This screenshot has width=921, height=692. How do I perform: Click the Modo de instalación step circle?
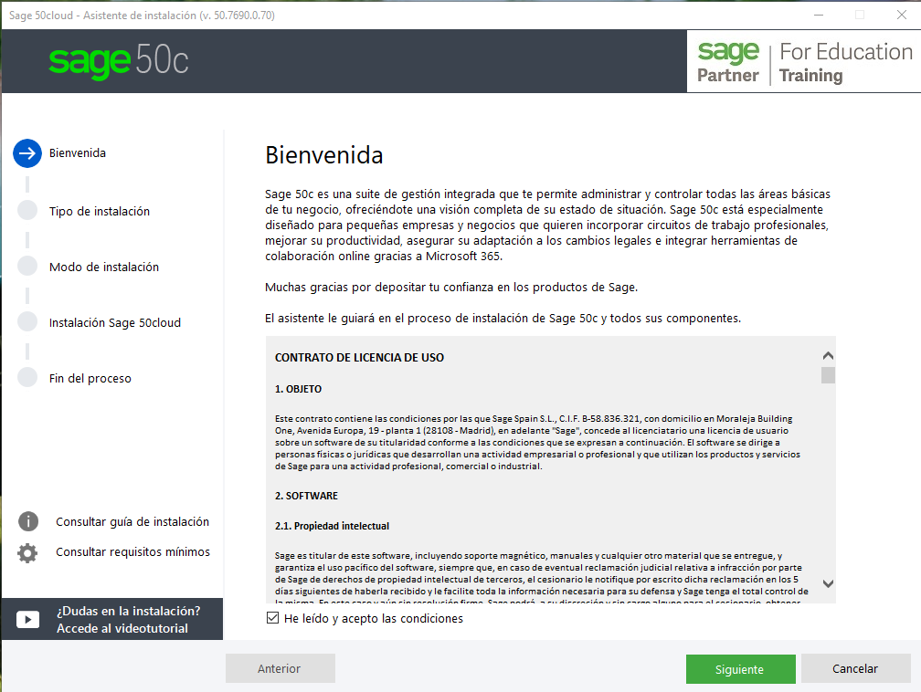point(27,266)
